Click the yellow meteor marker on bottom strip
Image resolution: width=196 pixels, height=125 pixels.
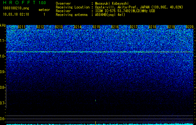(x=96, y=123)
